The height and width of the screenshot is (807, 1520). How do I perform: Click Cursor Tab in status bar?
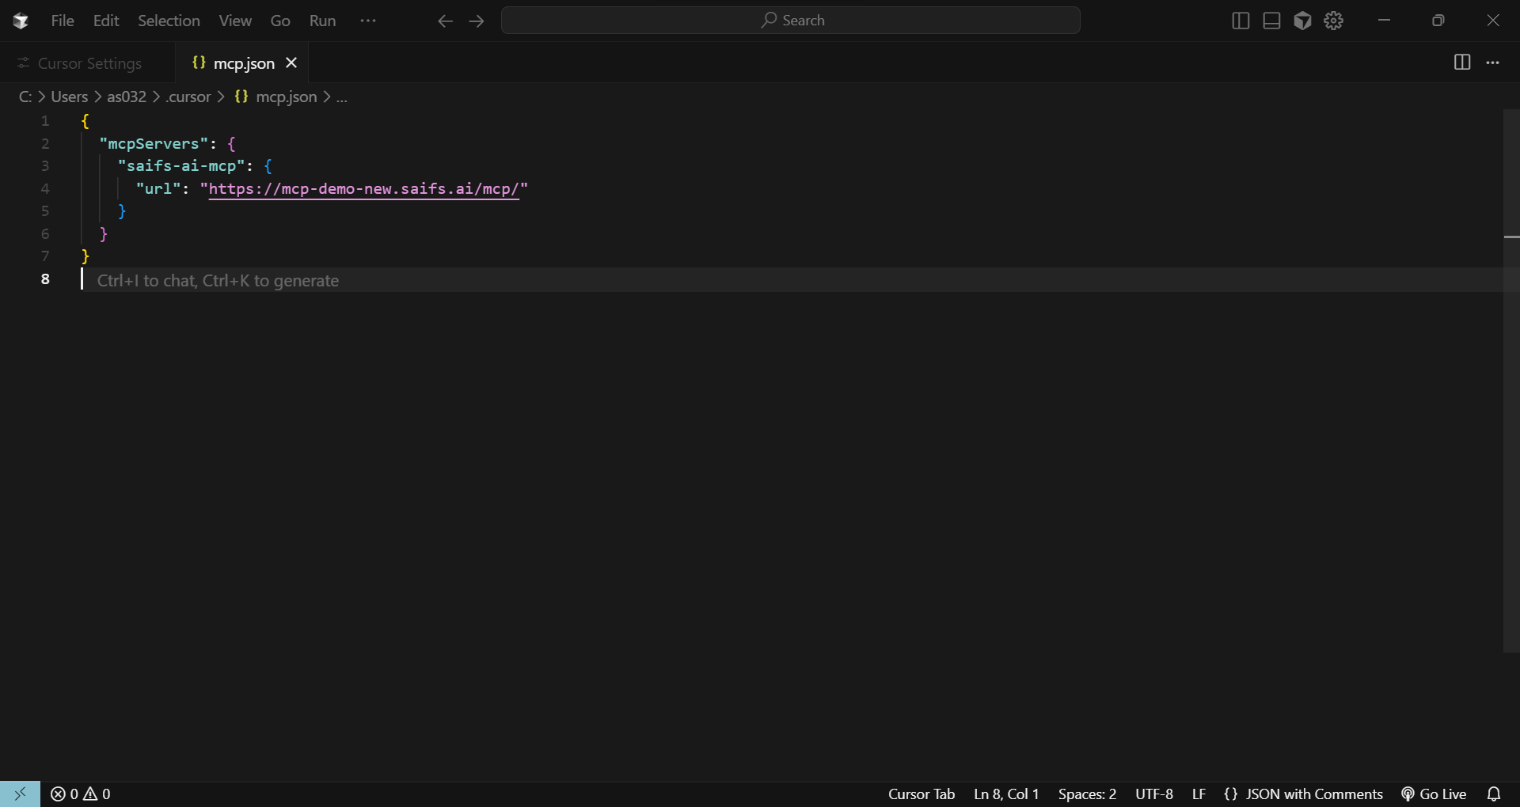(921, 794)
